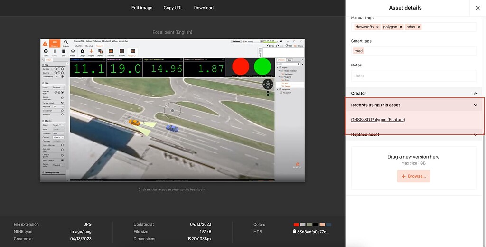Image resolution: width=486 pixels, height=247 pixels.
Task: Remove the adas manual tag
Action: [x=418, y=27]
